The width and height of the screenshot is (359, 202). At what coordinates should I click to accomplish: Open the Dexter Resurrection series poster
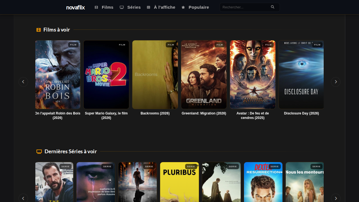click(x=263, y=182)
